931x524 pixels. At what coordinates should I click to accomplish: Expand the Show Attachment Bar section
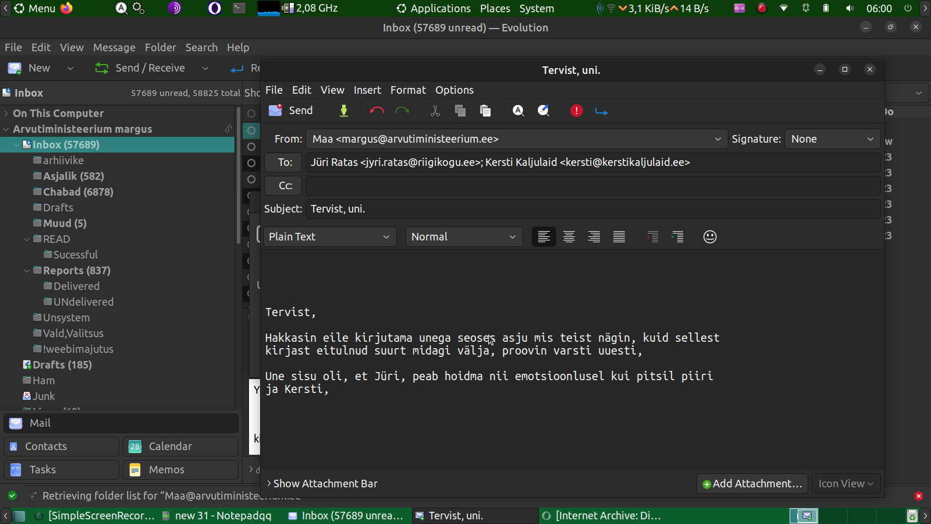[x=322, y=484]
